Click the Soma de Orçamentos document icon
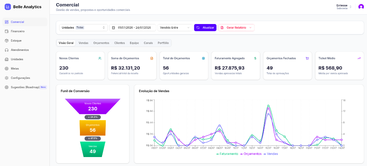The width and height of the screenshot is (367, 166). pos(152,58)
